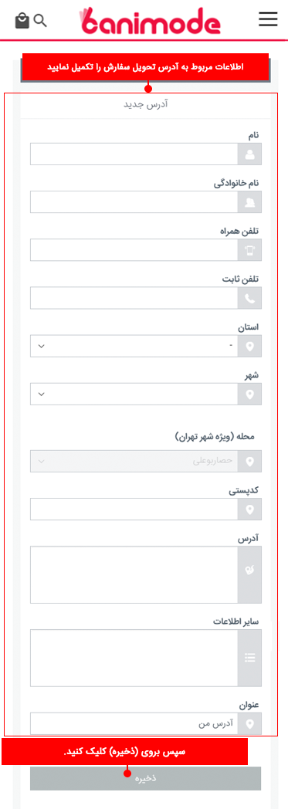Click the عنوان field containing آدرس من

pyautogui.click(x=134, y=723)
